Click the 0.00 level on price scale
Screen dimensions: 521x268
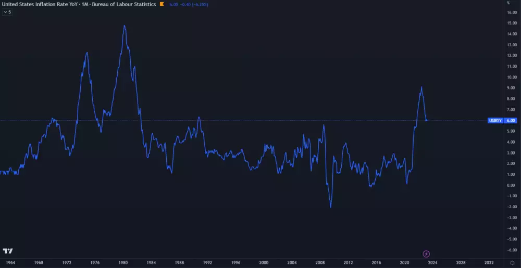[x=511, y=185]
